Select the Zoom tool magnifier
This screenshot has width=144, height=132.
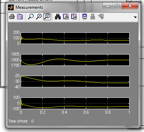[31, 17]
